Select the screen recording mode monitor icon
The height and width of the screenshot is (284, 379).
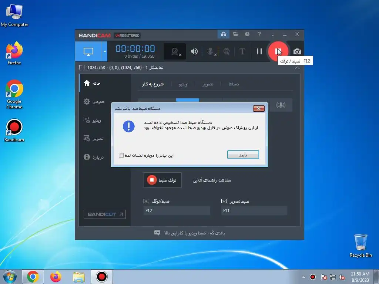pos(88,51)
